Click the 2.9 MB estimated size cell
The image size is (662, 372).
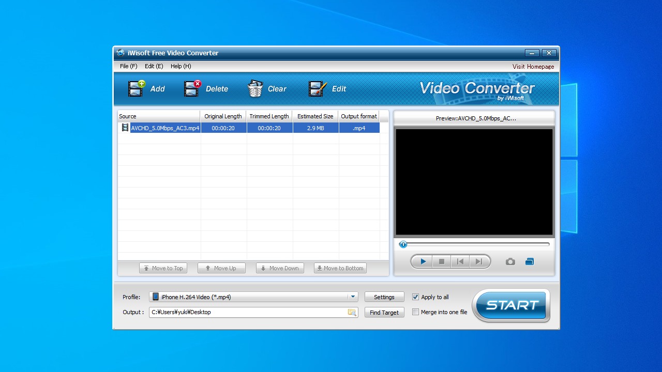click(x=315, y=128)
